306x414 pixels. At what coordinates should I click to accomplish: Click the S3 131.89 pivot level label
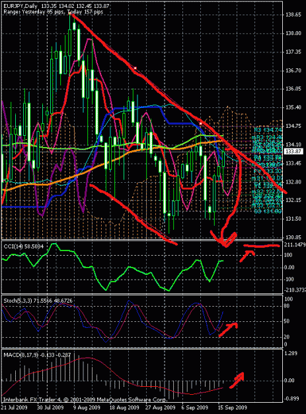coord(268,211)
